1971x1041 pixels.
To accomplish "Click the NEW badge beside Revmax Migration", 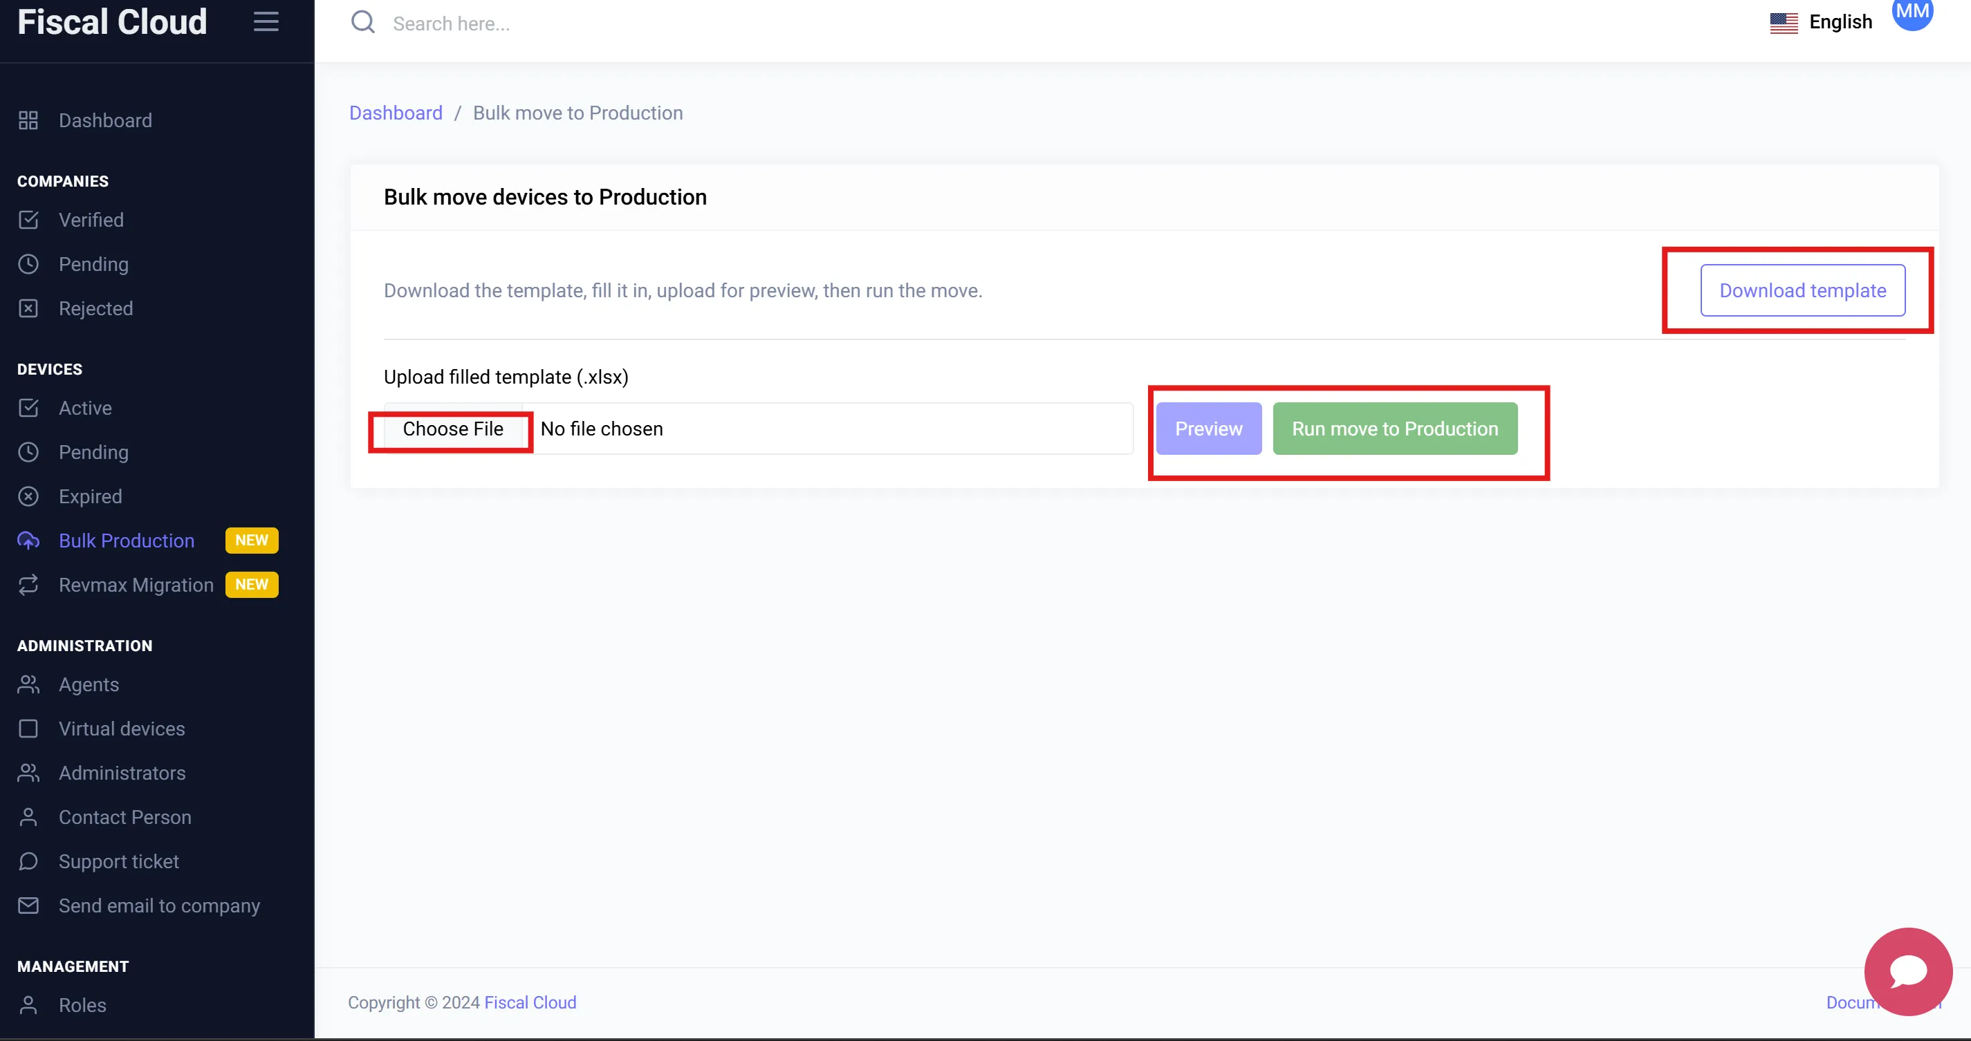I will (x=252, y=585).
